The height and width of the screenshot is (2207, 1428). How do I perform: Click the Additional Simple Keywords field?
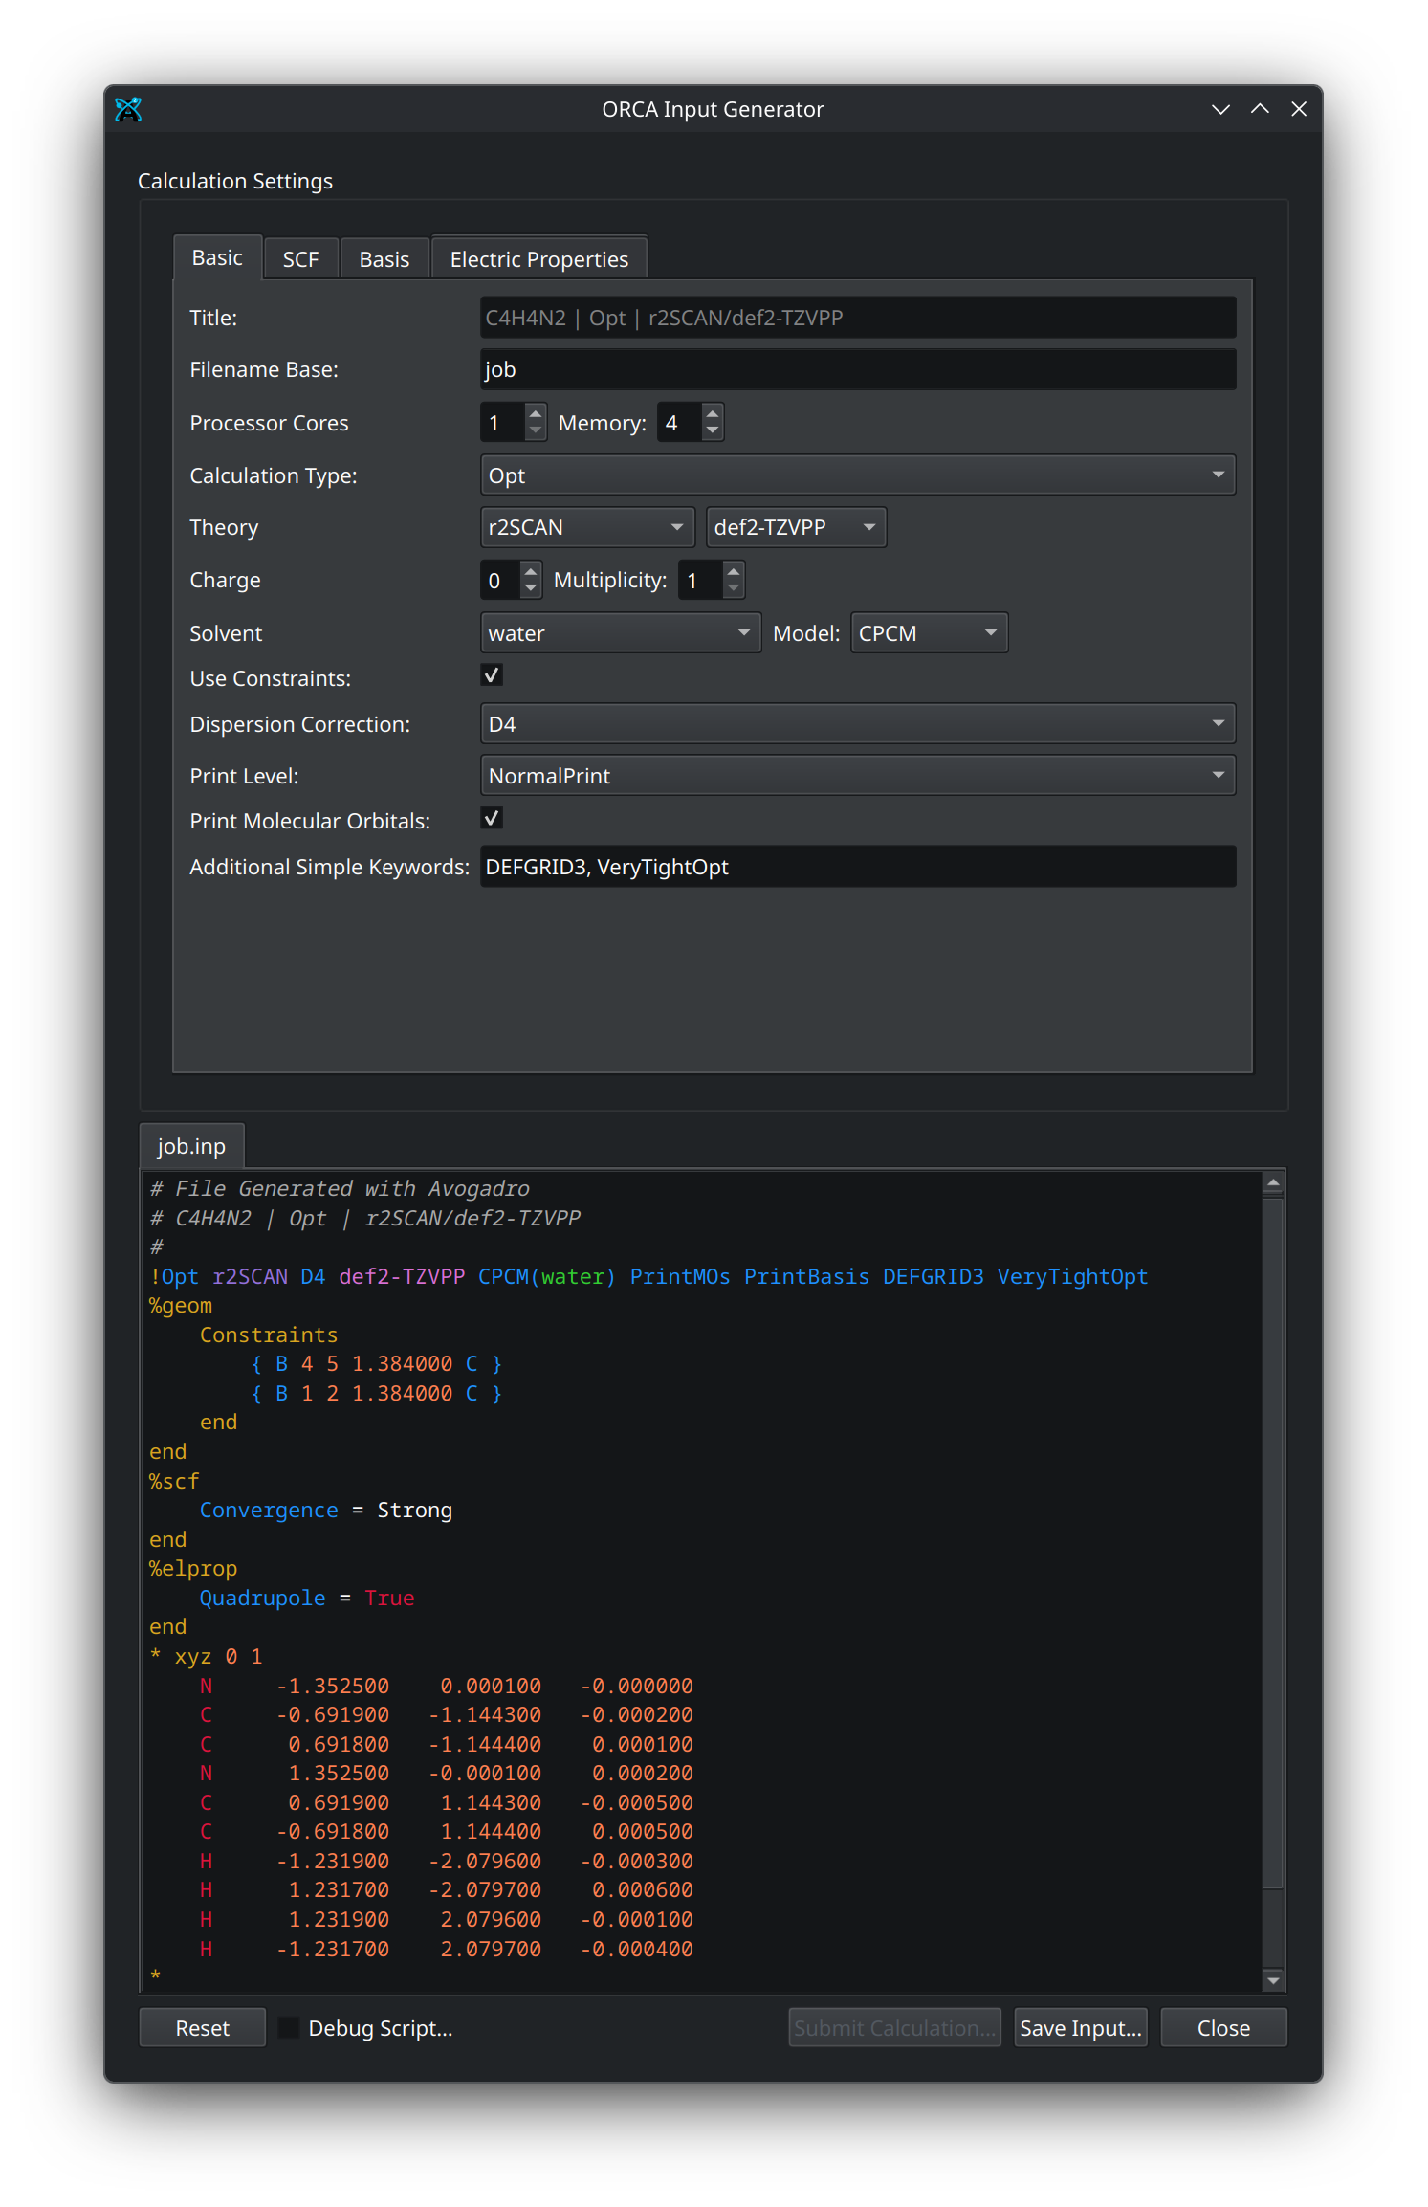857,867
